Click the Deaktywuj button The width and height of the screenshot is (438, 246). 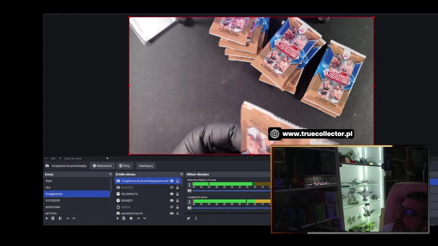pos(146,166)
